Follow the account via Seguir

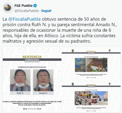tap(46, 11)
